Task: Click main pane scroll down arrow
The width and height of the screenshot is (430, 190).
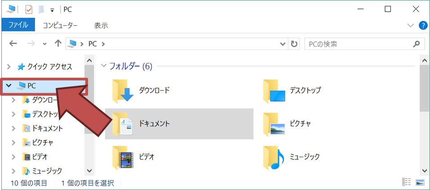Action: [x=424, y=171]
